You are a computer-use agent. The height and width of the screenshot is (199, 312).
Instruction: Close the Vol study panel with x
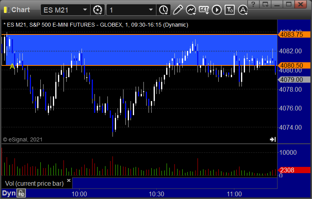pyautogui.click(x=69, y=180)
